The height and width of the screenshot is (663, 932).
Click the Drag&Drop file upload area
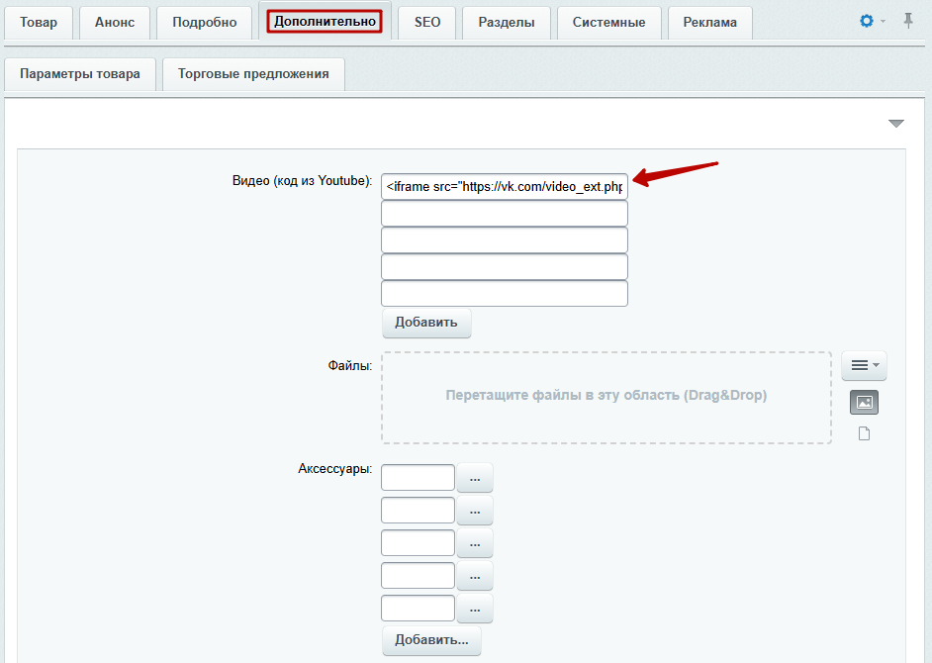(606, 397)
